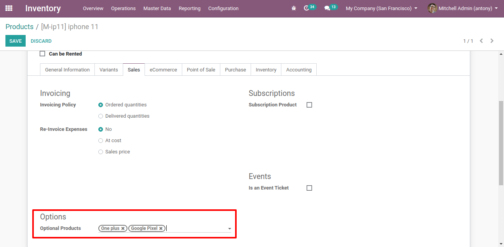
Task: Go to previous record arrow
Action: click(x=481, y=41)
